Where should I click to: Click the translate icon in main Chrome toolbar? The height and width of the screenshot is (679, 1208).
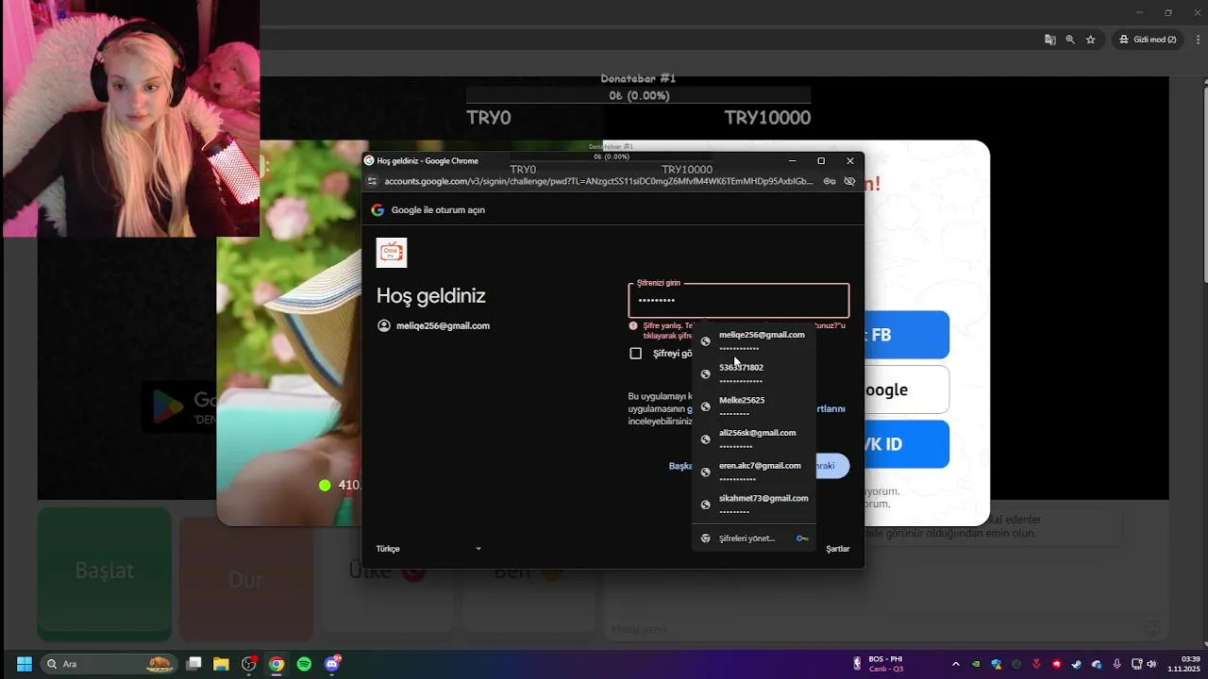[1049, 40]
